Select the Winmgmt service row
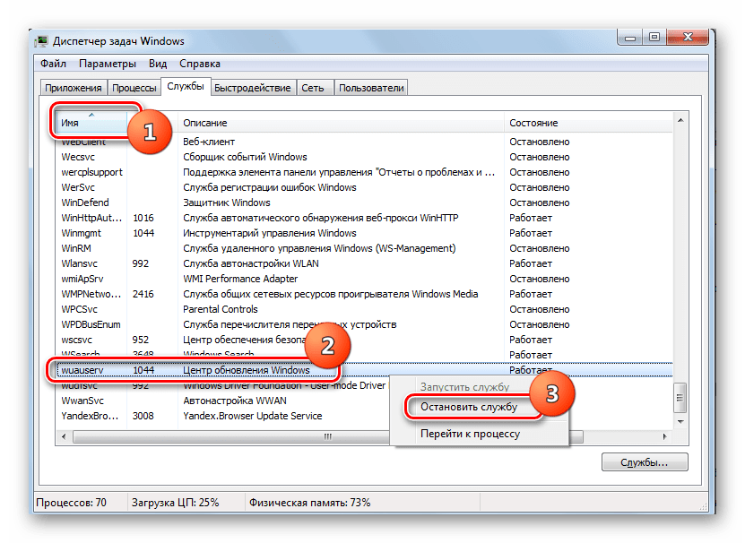This screenshot has height=543, width=745. 364,233
